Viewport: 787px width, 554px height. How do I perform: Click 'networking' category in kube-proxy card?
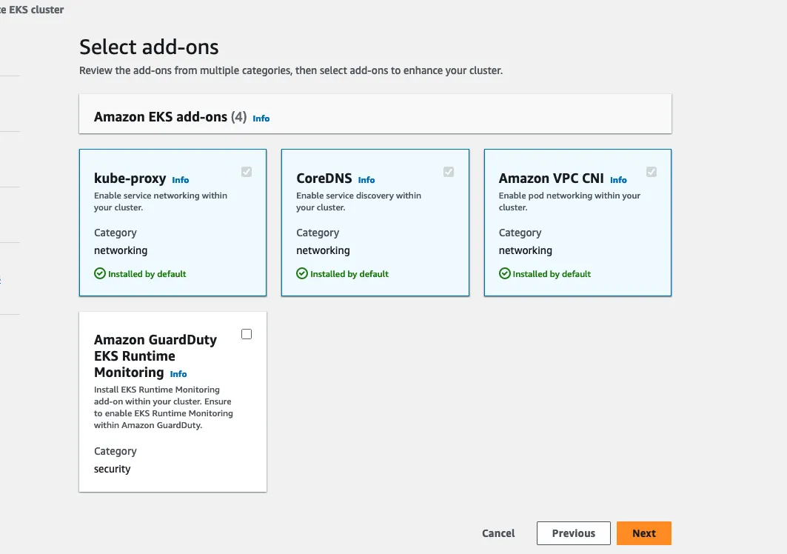pyautogui.click(x=121, y=250)
